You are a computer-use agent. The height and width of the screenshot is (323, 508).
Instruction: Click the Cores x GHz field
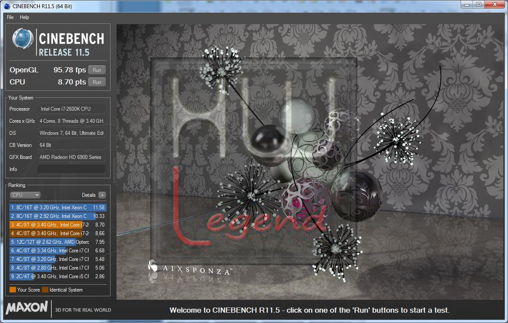(72, 121)
